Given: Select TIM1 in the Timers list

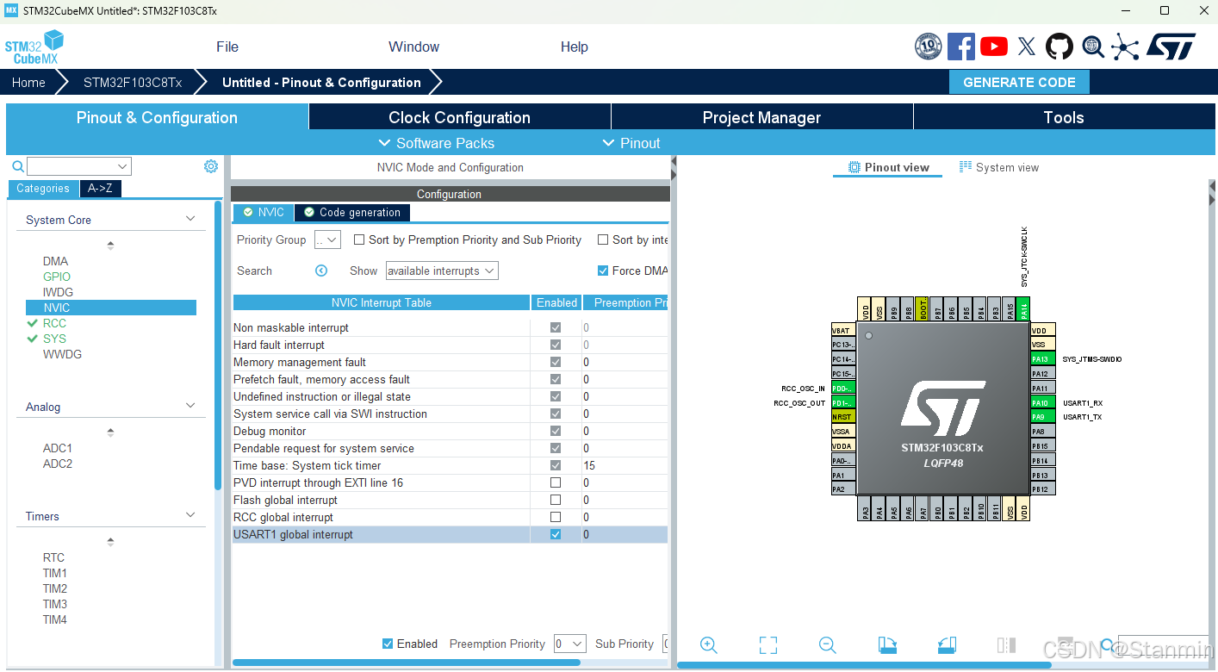Looking at the screenshot, I should [x=55, y=573].
